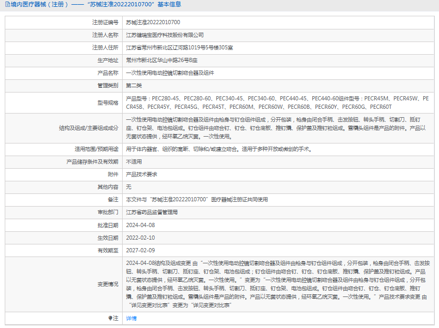Screen dimensions: 439x328
Task: Select the value 江苏省药品监督管理局
Action: [152, 212]
